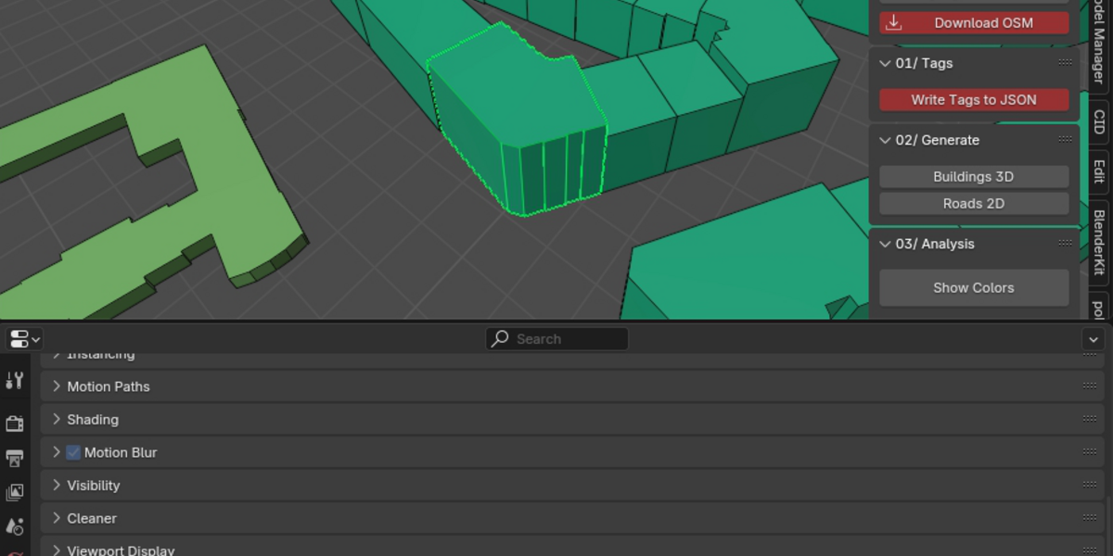Click the Properties editor type icon
This screenshot has width=1113, height=556.
tap(24, 339)
